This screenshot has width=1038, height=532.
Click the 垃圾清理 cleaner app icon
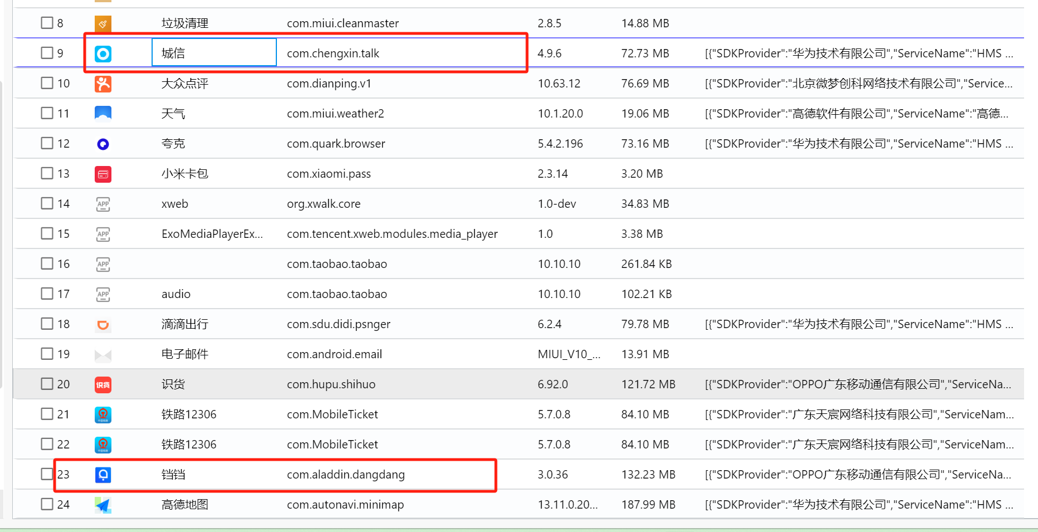point(103,23)
